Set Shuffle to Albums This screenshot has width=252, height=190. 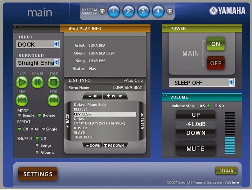[x=37, y=153]
